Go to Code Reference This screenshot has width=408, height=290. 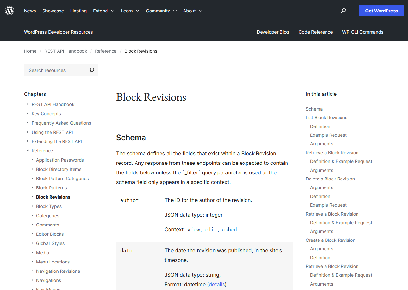pyautogui.click(x=316, y=32)
